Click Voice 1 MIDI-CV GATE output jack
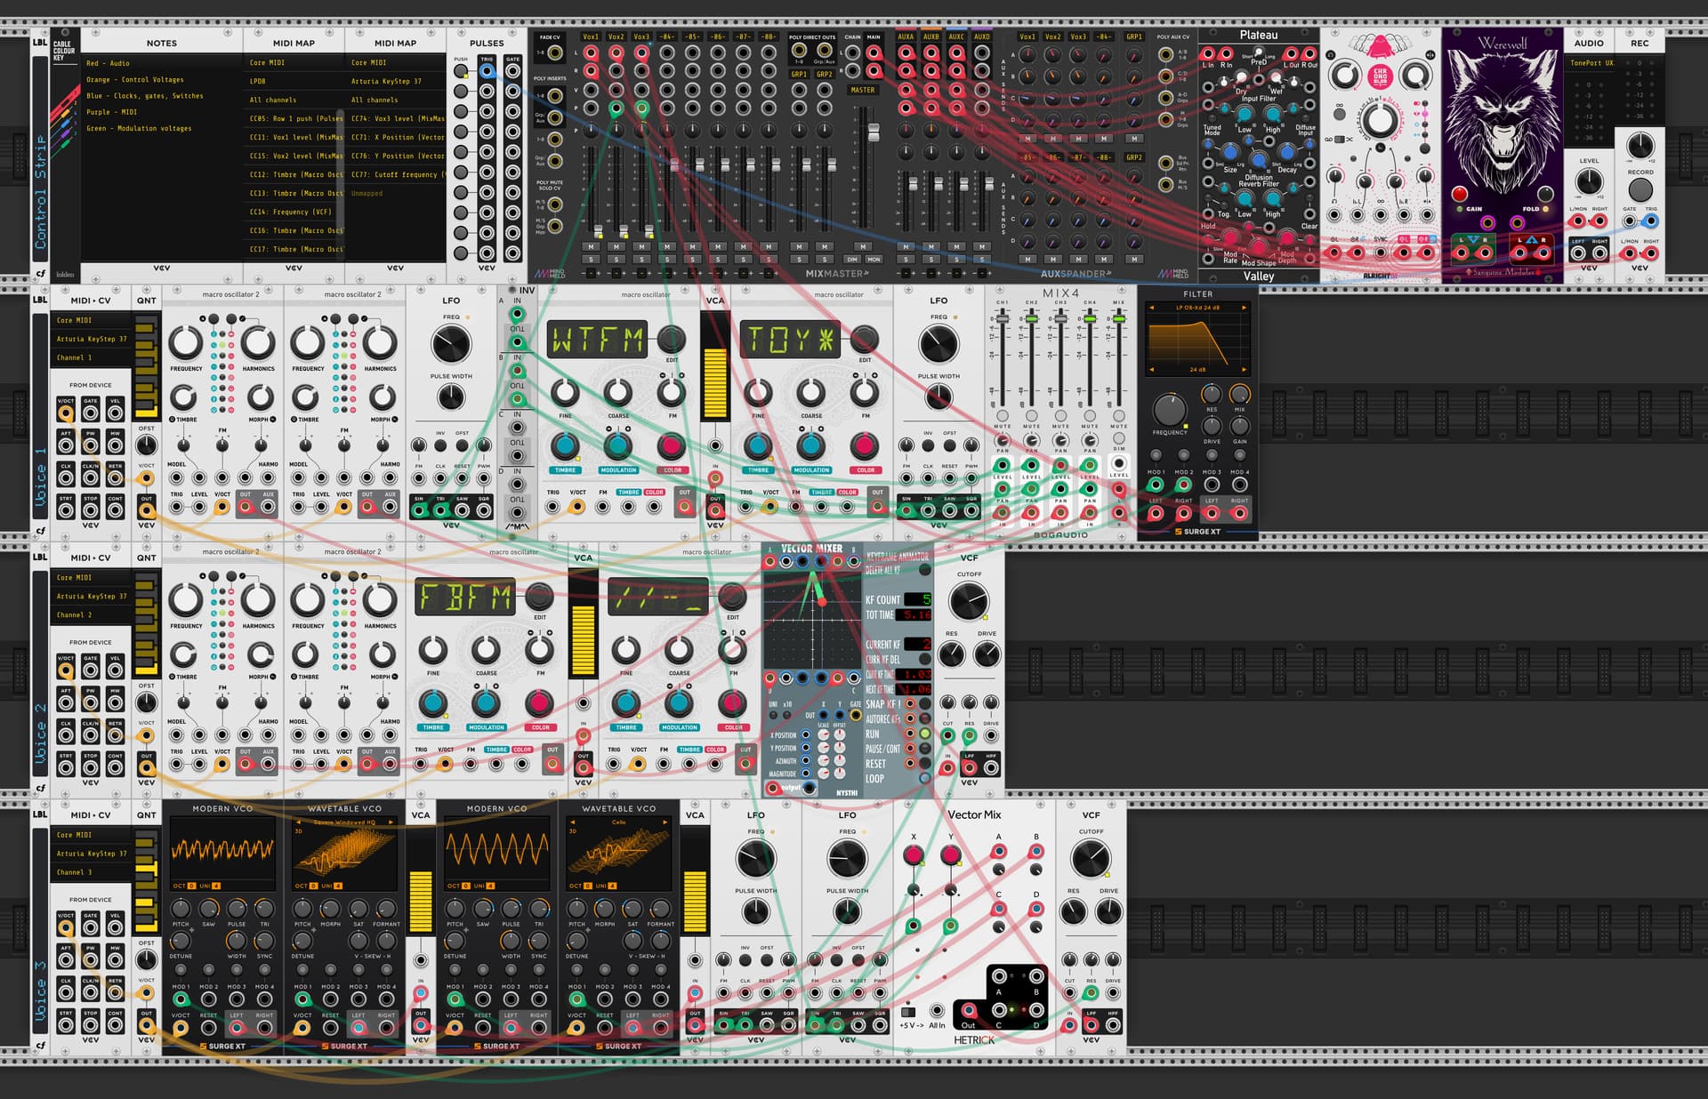Viewport: 1708px width, 1099px height. [91, 413]
